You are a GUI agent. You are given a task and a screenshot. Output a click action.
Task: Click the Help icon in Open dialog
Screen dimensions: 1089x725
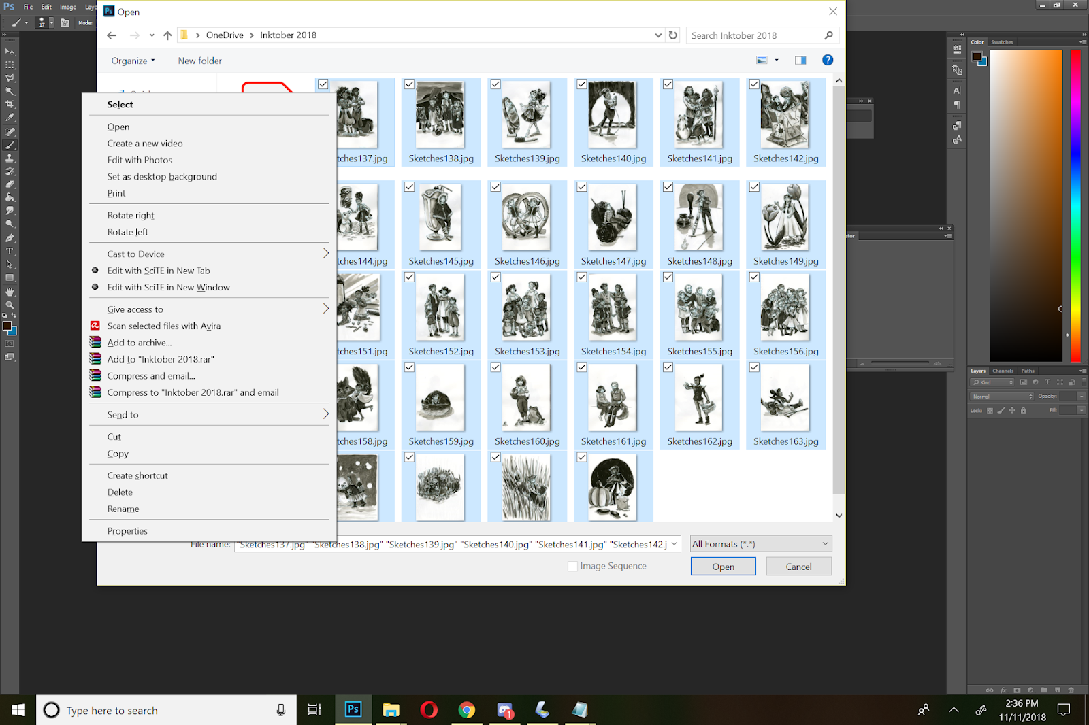828,61
